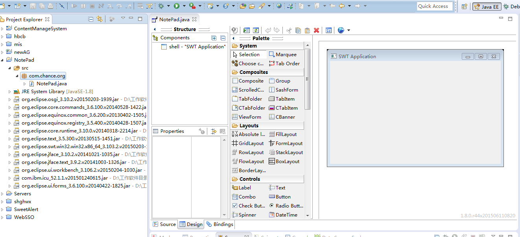Select the Marquee tool in Palette
This screenshot has height=237, width=520.
point(283,55)
